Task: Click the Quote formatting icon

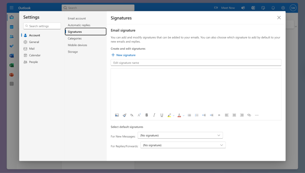Action: tap(219, 115)
